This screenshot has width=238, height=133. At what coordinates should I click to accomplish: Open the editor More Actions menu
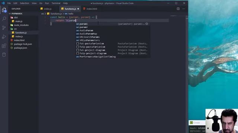tap(183, 9)
